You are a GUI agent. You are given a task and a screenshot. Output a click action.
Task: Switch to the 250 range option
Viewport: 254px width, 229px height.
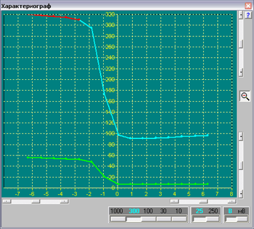(x=213, y=211)
